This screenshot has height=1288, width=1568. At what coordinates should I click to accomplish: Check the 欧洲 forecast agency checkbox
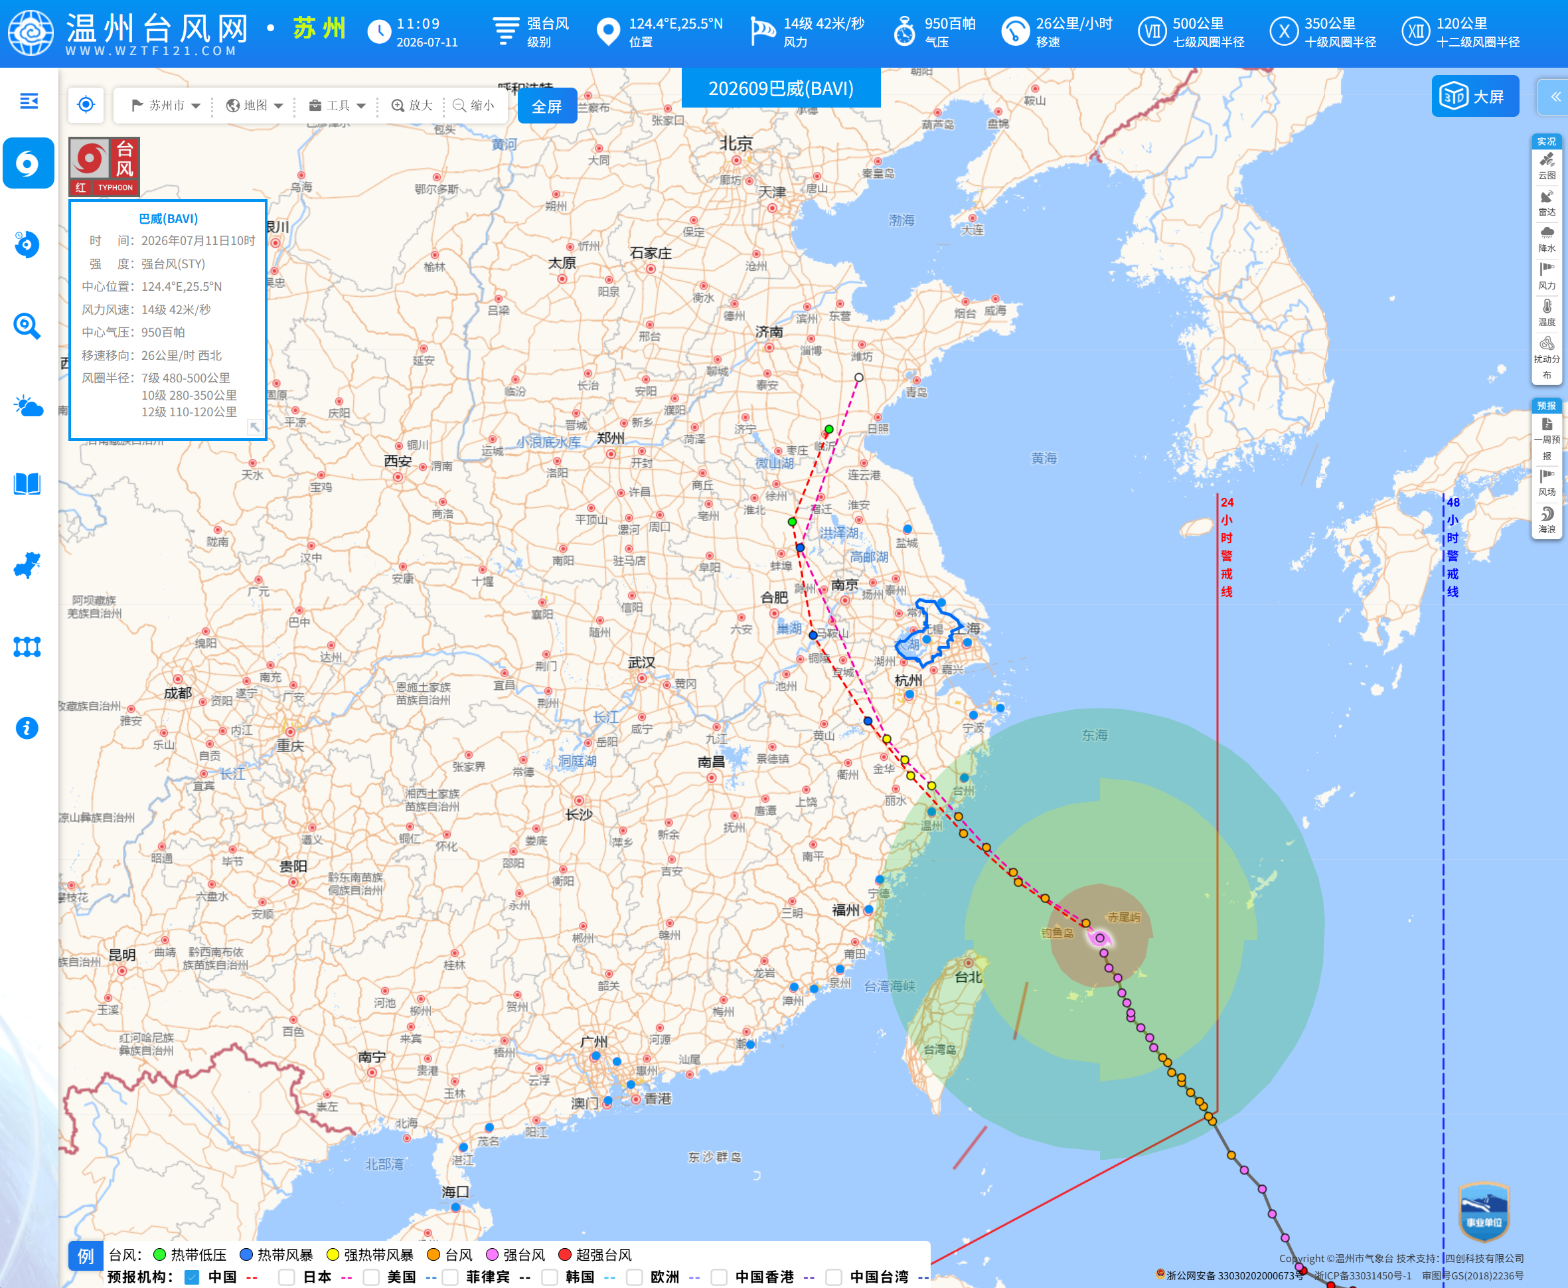(x=634, y=1277)
